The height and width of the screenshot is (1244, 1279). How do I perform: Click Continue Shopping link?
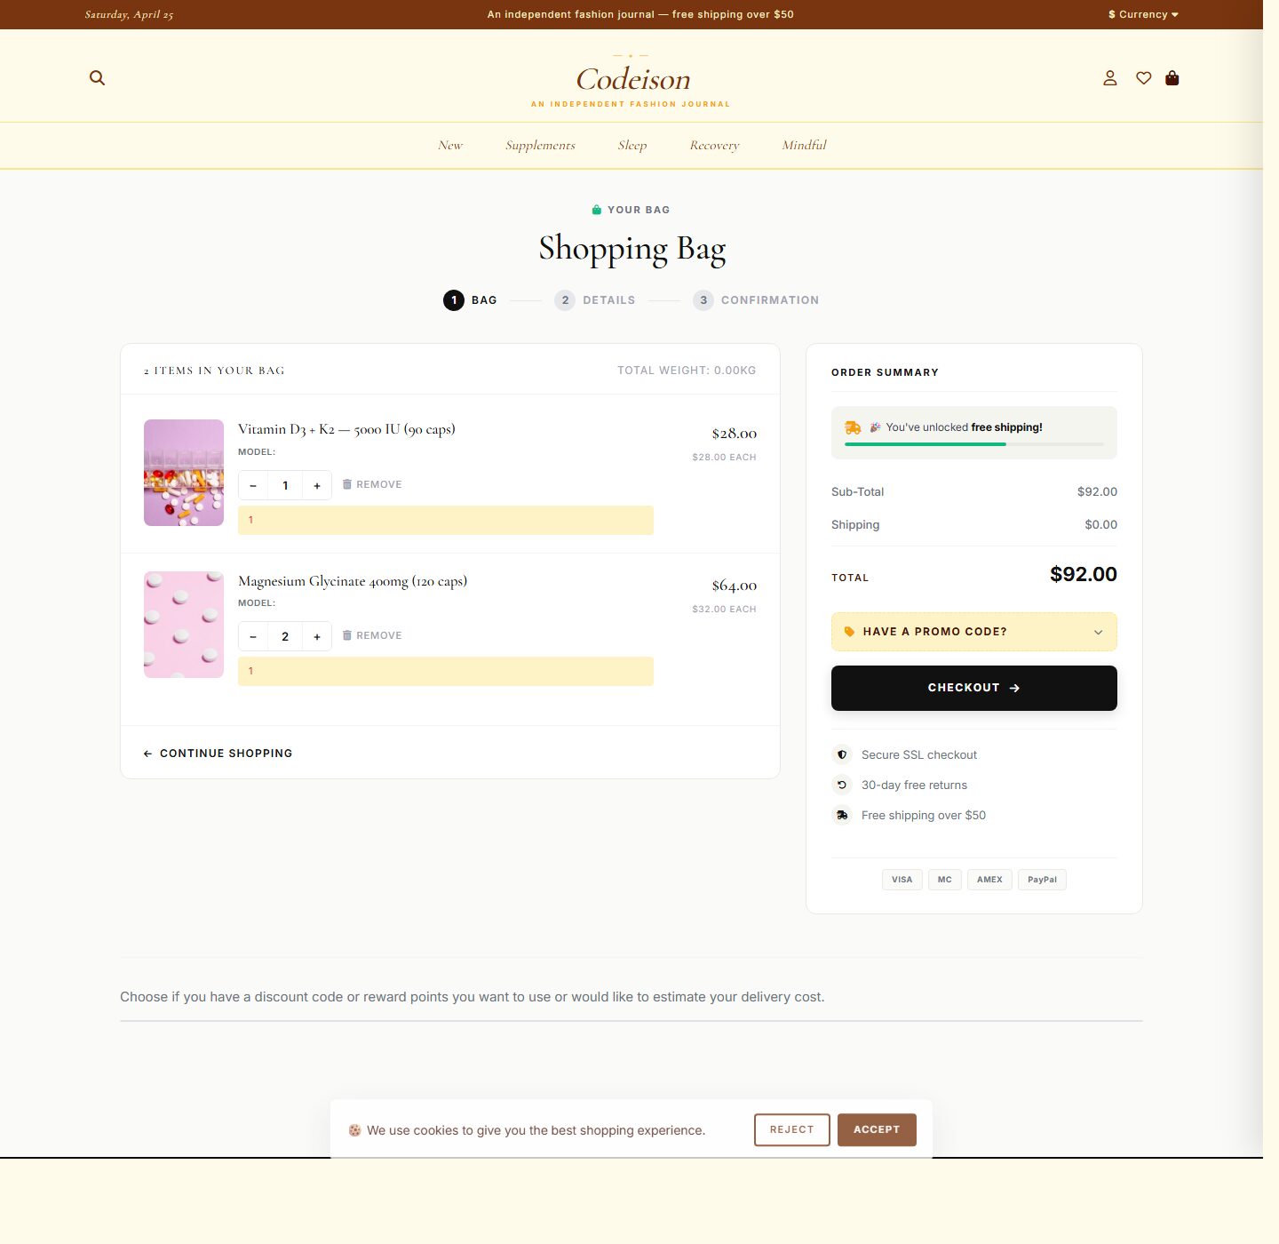pyautogui.click(x=218, y=754)
